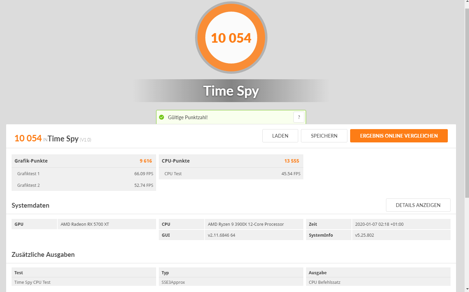Open the question mark help button
The height and width of the screenshot is (292, 469).
coord(299,117)
